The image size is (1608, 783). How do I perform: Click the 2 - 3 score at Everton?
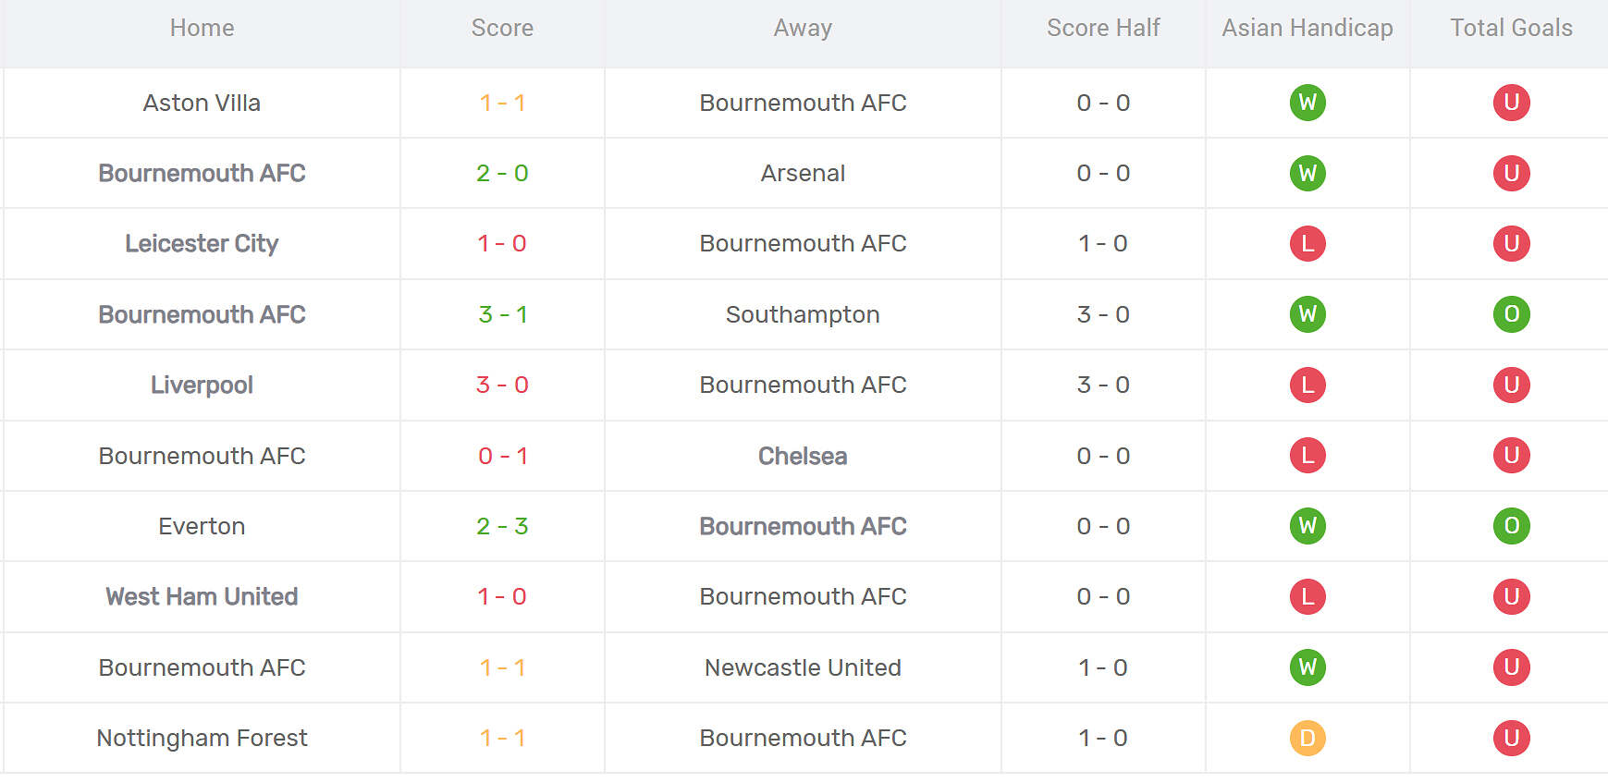click(x=502, y=526)
